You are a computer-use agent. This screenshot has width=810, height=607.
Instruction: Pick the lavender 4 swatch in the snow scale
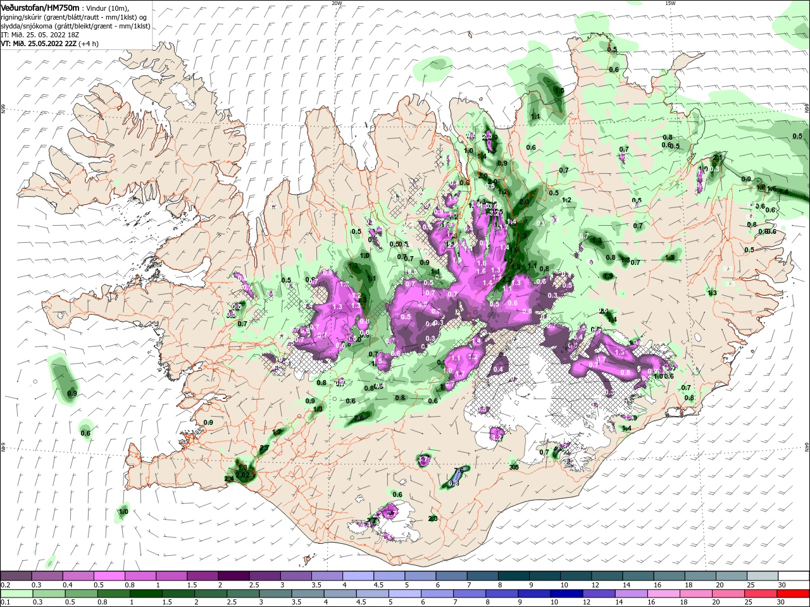coord(358,575)
